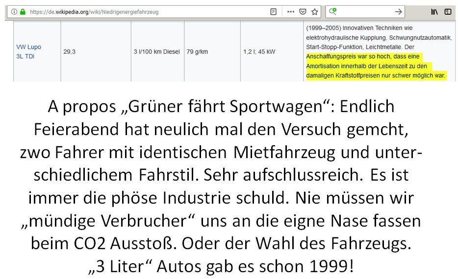Click the green padlock security icon
The image size is (458, 279).
pyautogui.click(x=22, y=11)
